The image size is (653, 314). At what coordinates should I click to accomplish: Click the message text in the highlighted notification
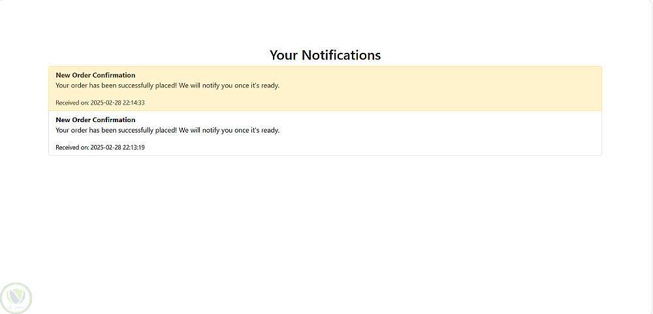[167, 86]
